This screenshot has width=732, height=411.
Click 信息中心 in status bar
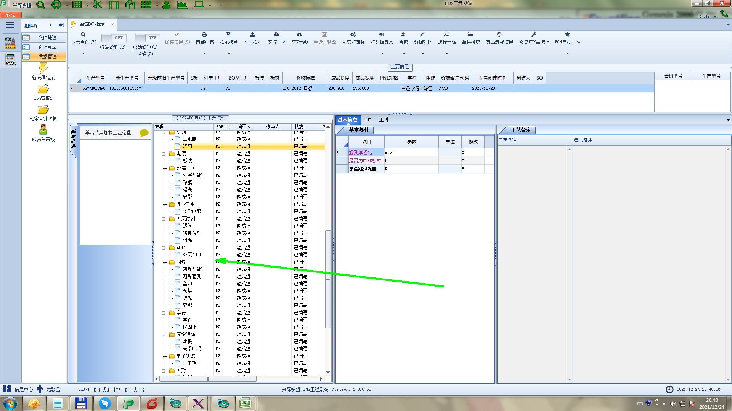coord(24,390)
